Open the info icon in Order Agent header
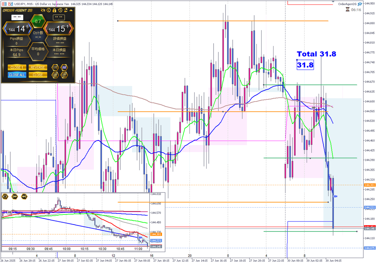 pyautogui.click(x=49, y=10)
